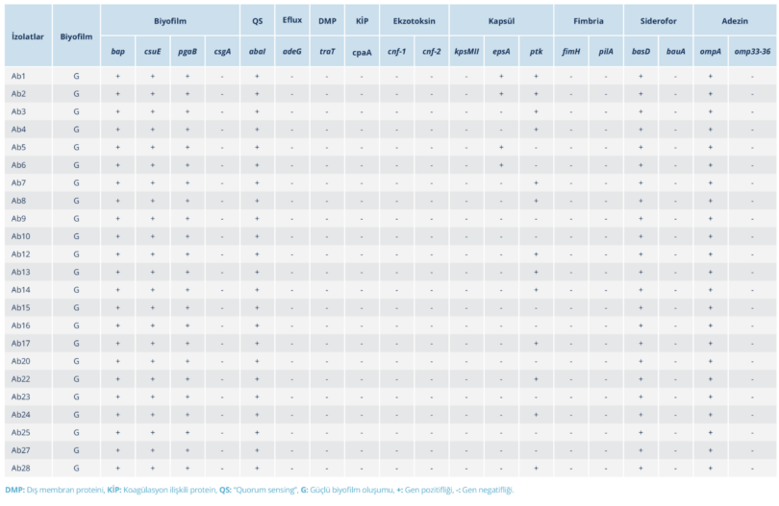Image resolution: width=779 pixels, height=506 pixels.
Task: Click the csgA gene header
Action: pyautogui.click(x=222, y=52)
